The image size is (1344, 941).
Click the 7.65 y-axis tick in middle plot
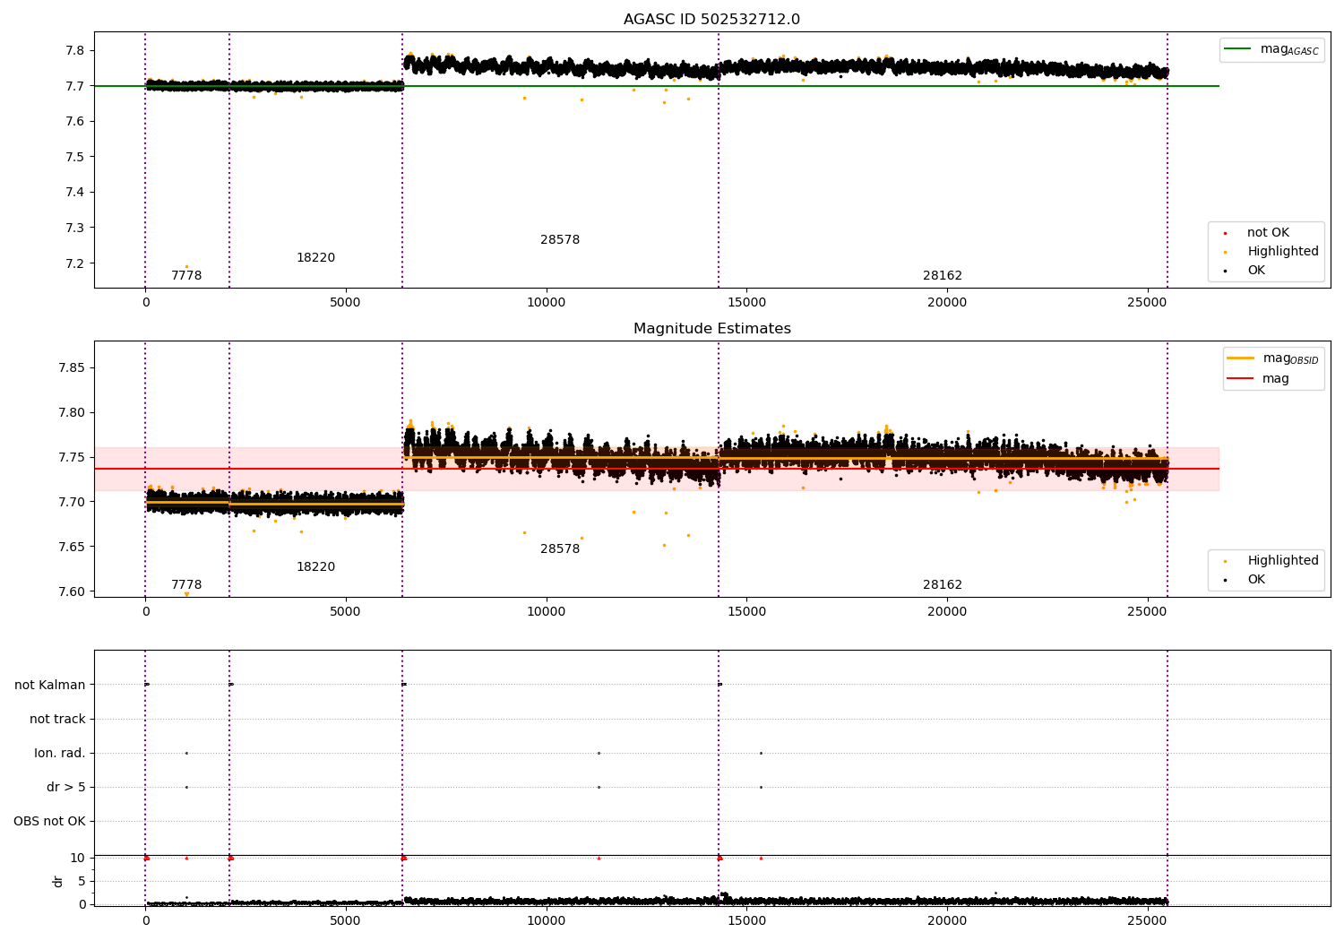73,547
